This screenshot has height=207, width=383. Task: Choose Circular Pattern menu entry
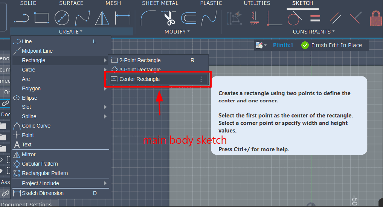click(x=61, y=164)
